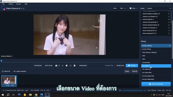Favorite Artemis Low Quality v12 heart
The height and width of the screenshot is (97, 173).
point(169,17)
